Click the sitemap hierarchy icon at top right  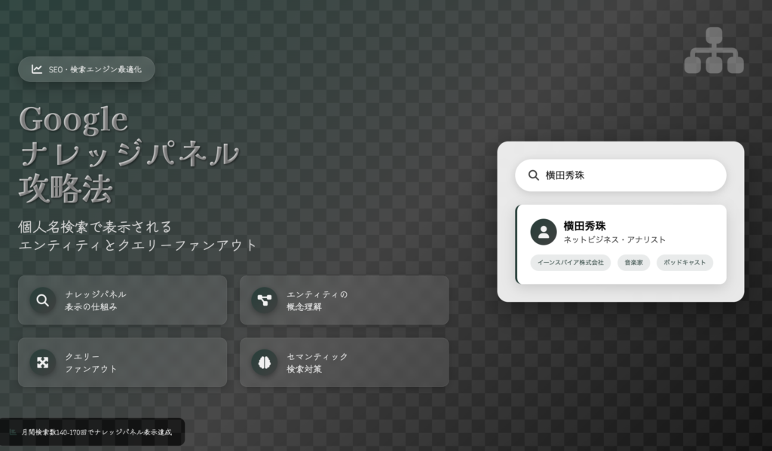[x=714, y=50]
